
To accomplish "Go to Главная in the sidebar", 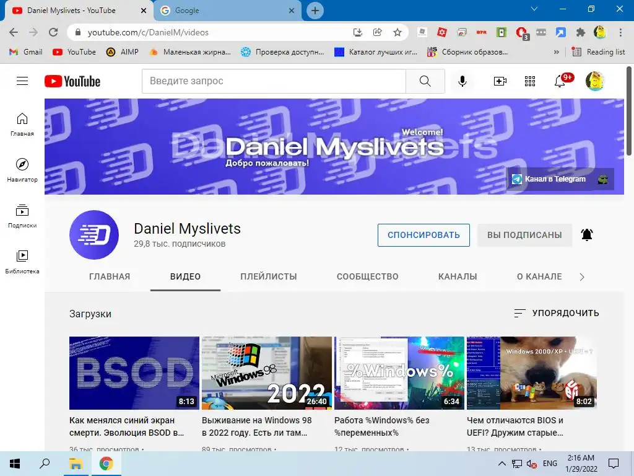I will (x=22, y=124).
